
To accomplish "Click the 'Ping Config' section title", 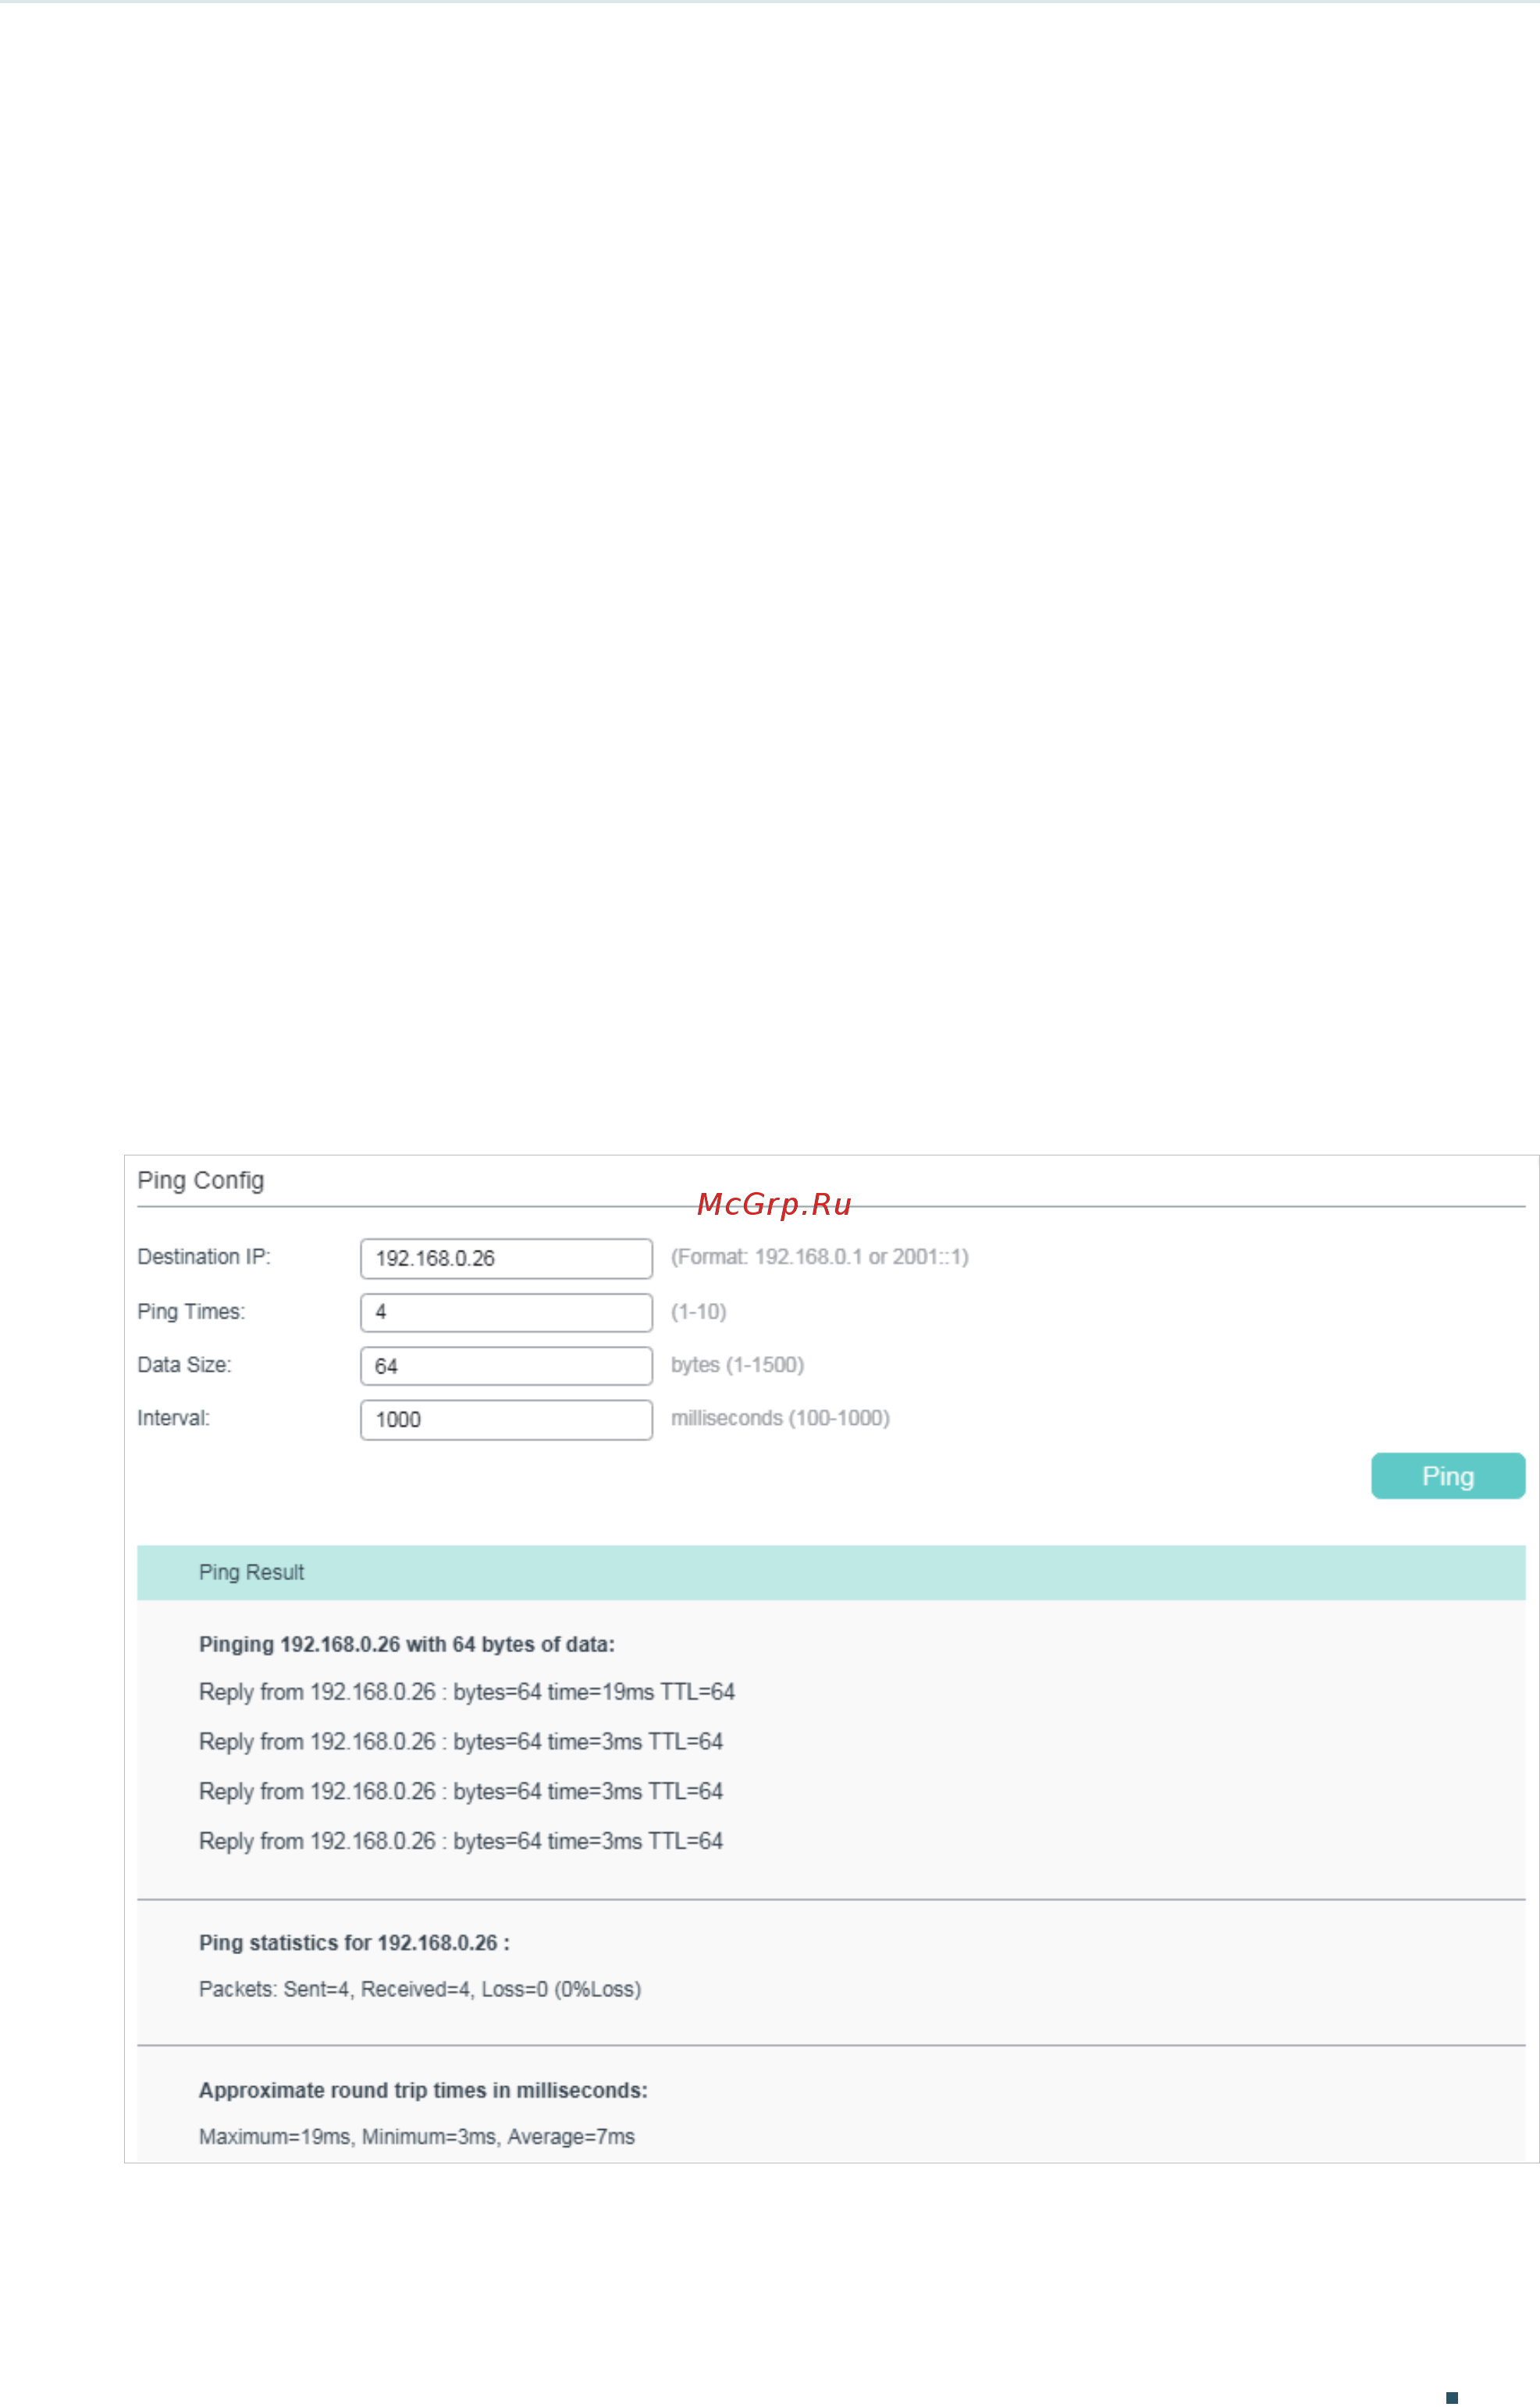I will point(201,1180).
